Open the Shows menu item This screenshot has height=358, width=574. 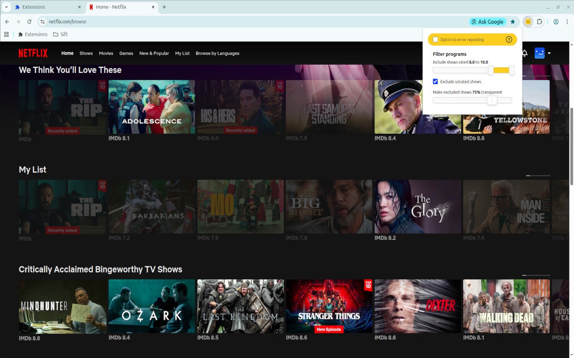(86, 53)
